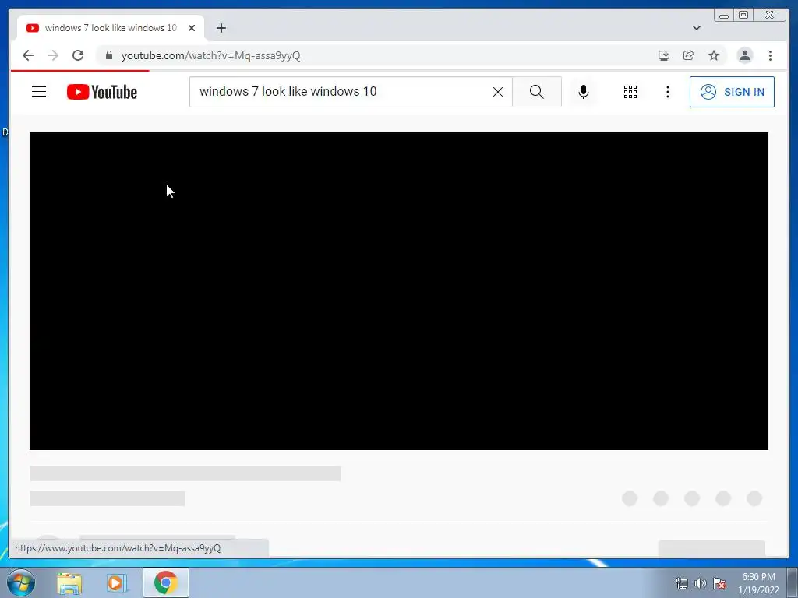Share this page via address bar icon
The height and width of the screenshot is (598, 798).
click(689, 55)
